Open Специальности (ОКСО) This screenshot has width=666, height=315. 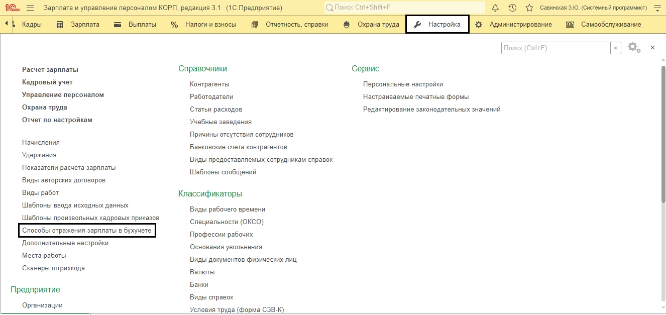tap(227, 222)
